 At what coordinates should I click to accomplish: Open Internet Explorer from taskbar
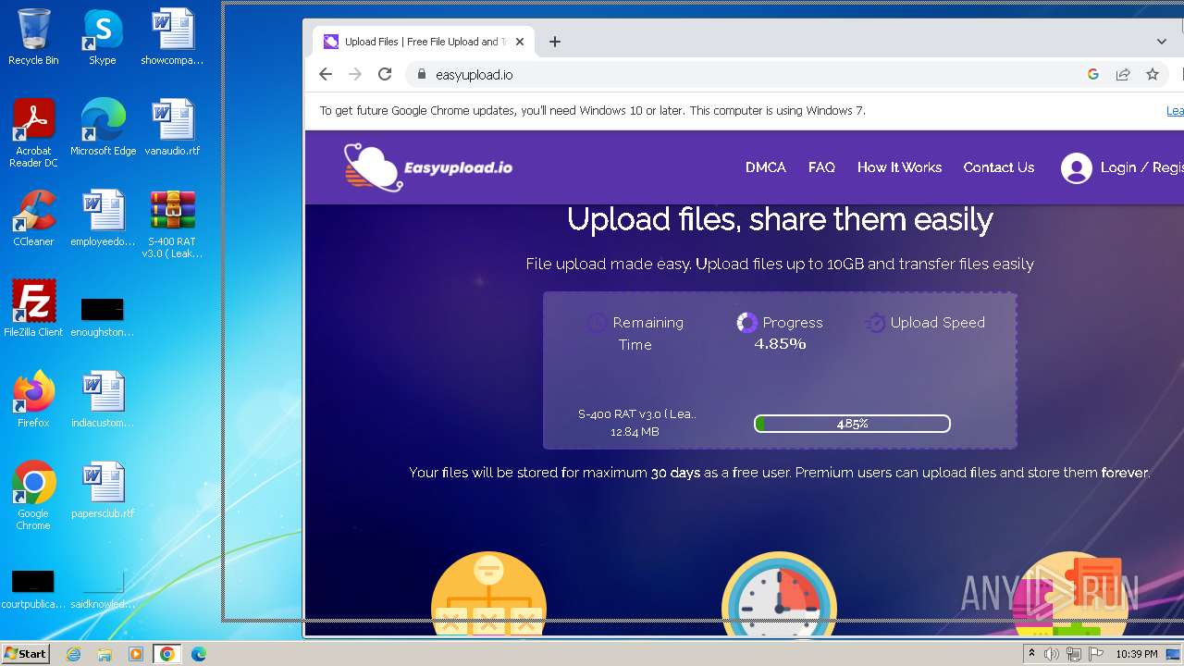(74, 654)
